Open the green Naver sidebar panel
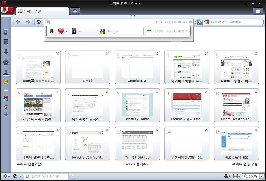The height and width of the screenshot is (181, 266). [x=6, y=90]
